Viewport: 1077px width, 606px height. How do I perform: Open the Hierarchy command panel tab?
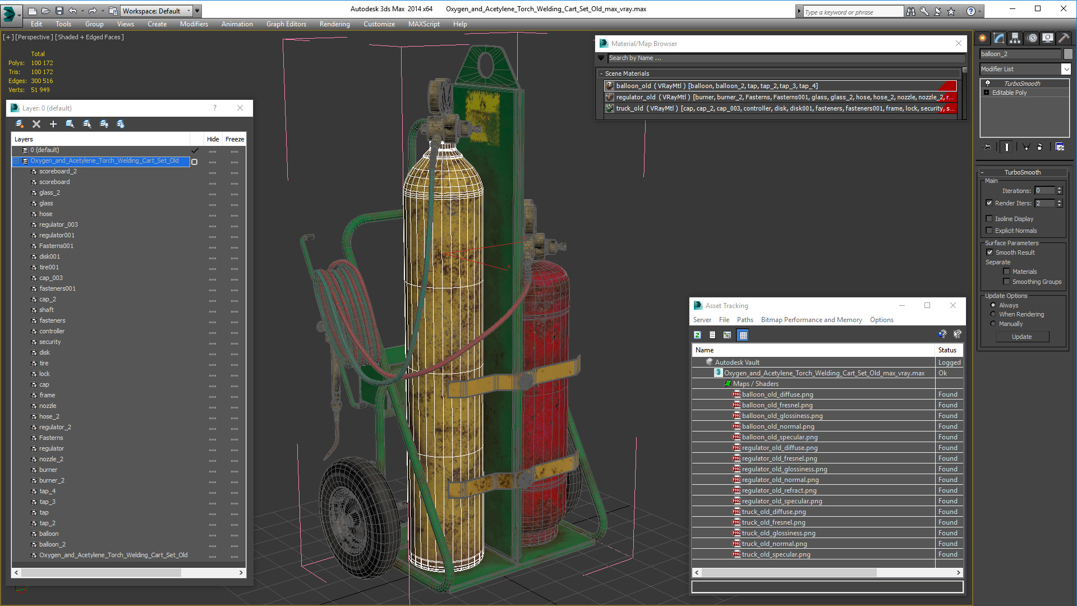(x=1015, y=38)
